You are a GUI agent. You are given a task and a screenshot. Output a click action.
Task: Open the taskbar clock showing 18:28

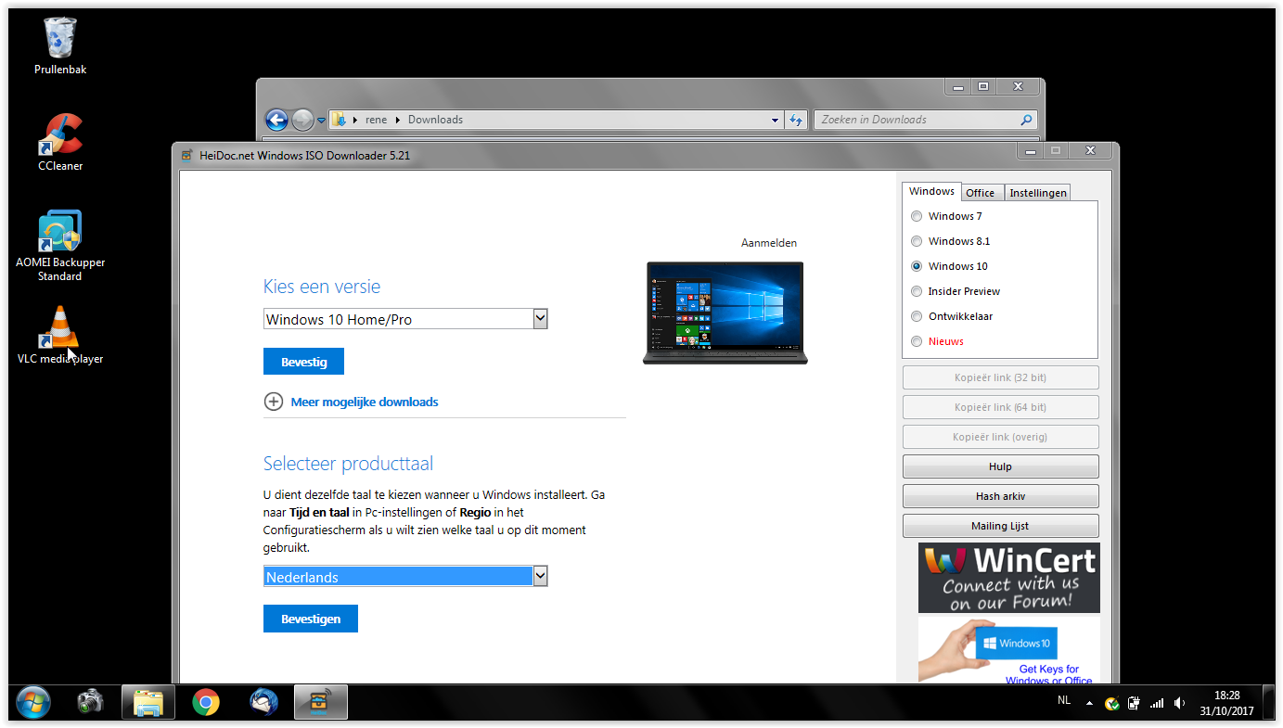point(1226,703)
